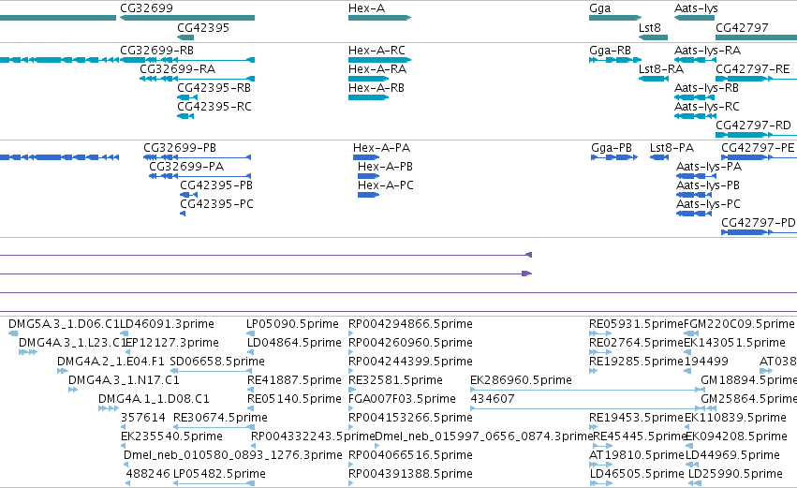This screenshot has height=488, width=797.
Task: Click protein label Hex-A-PC
Action: click(385, 185)
